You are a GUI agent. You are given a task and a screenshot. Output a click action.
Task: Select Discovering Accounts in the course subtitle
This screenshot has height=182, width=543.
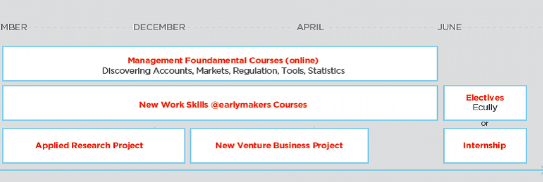click(147, 71)
